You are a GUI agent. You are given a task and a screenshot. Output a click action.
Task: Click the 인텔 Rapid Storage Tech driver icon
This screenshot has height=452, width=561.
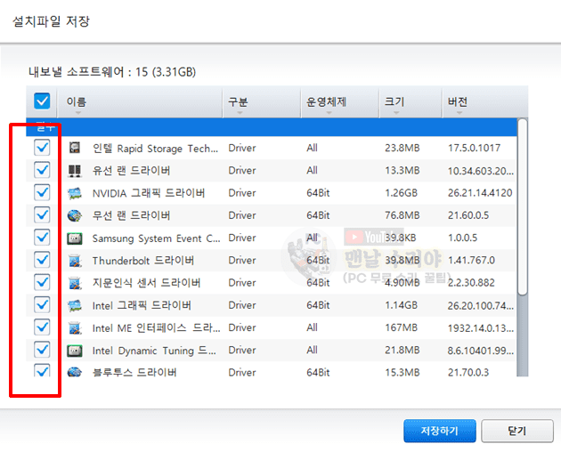(75, 148)
